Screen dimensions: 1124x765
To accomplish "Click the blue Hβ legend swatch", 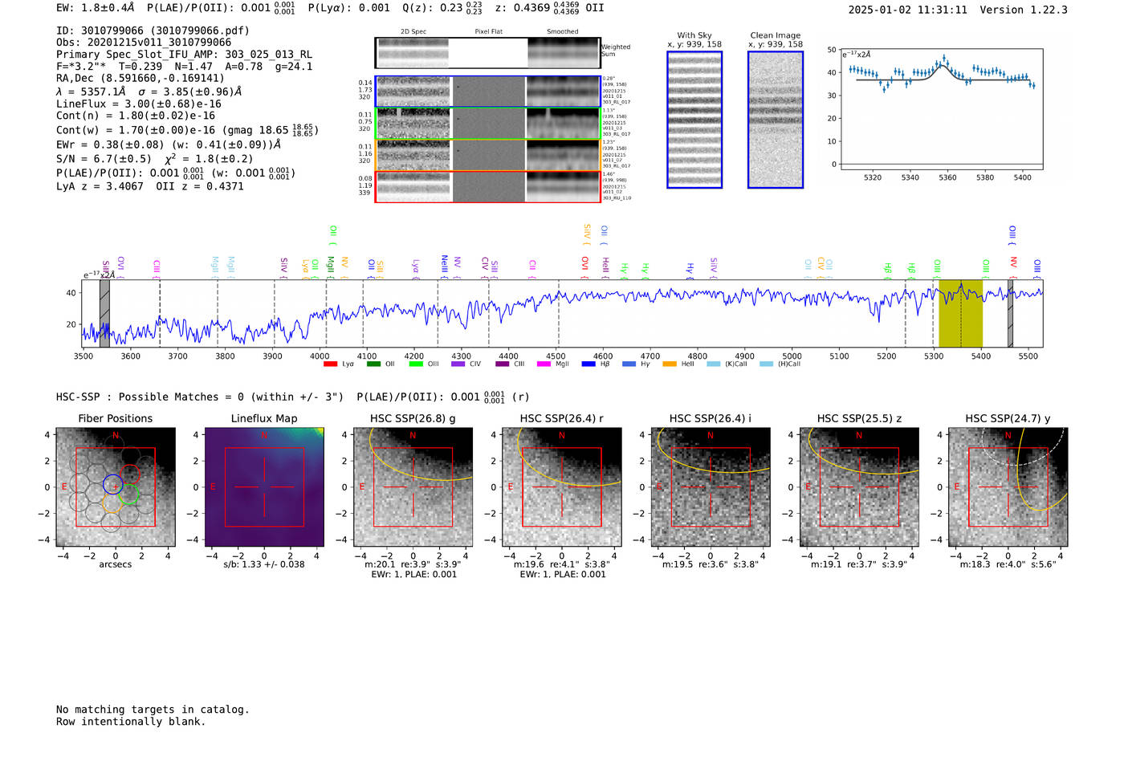I will click(x=588, y=364).
